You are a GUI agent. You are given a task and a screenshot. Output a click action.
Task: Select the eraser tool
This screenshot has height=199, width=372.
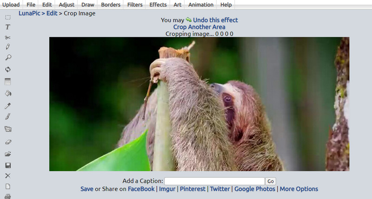point(7,142)
